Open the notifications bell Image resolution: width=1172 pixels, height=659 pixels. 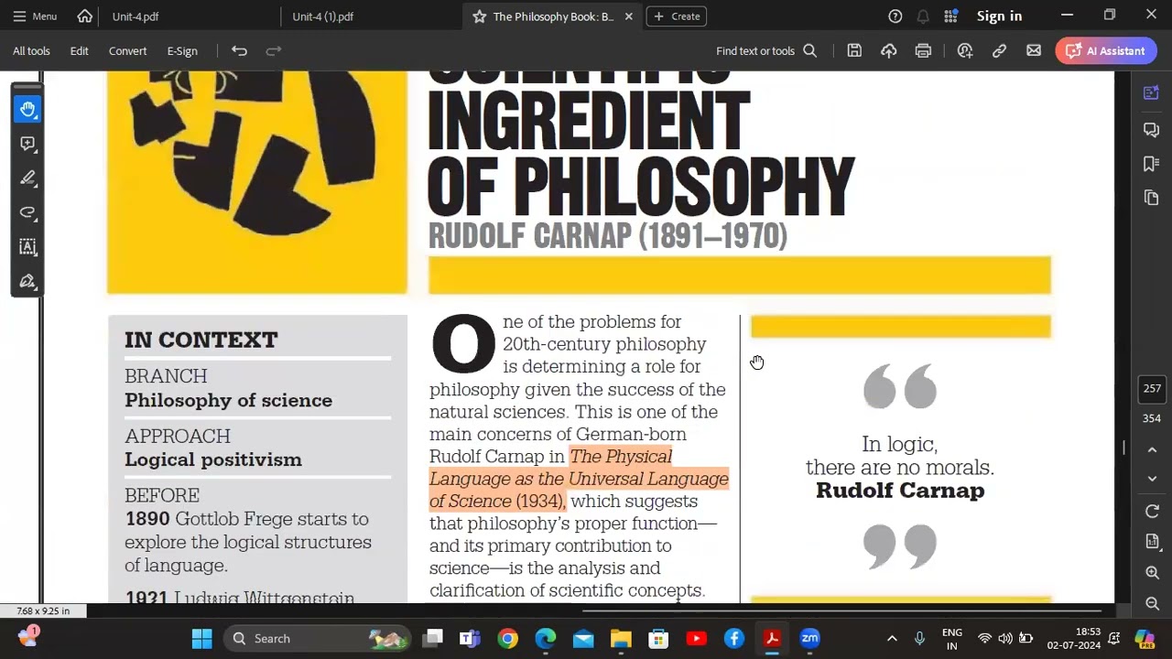coord(923,16)
